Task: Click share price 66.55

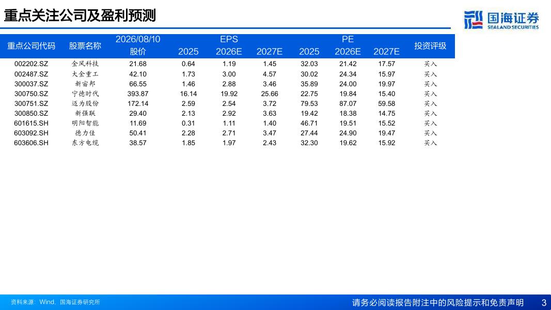Action: (x=138, y=84)
